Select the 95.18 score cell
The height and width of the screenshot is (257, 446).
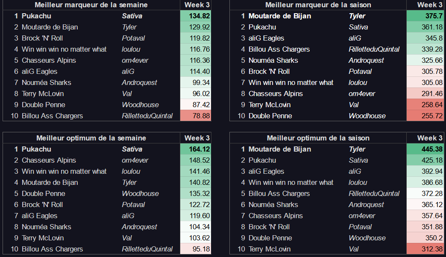point(197,249)
